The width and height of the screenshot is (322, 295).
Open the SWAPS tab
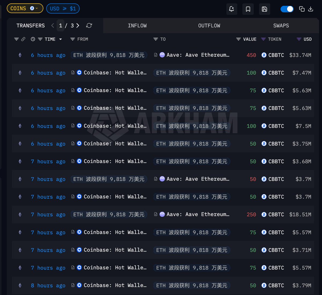coord(281,26)
